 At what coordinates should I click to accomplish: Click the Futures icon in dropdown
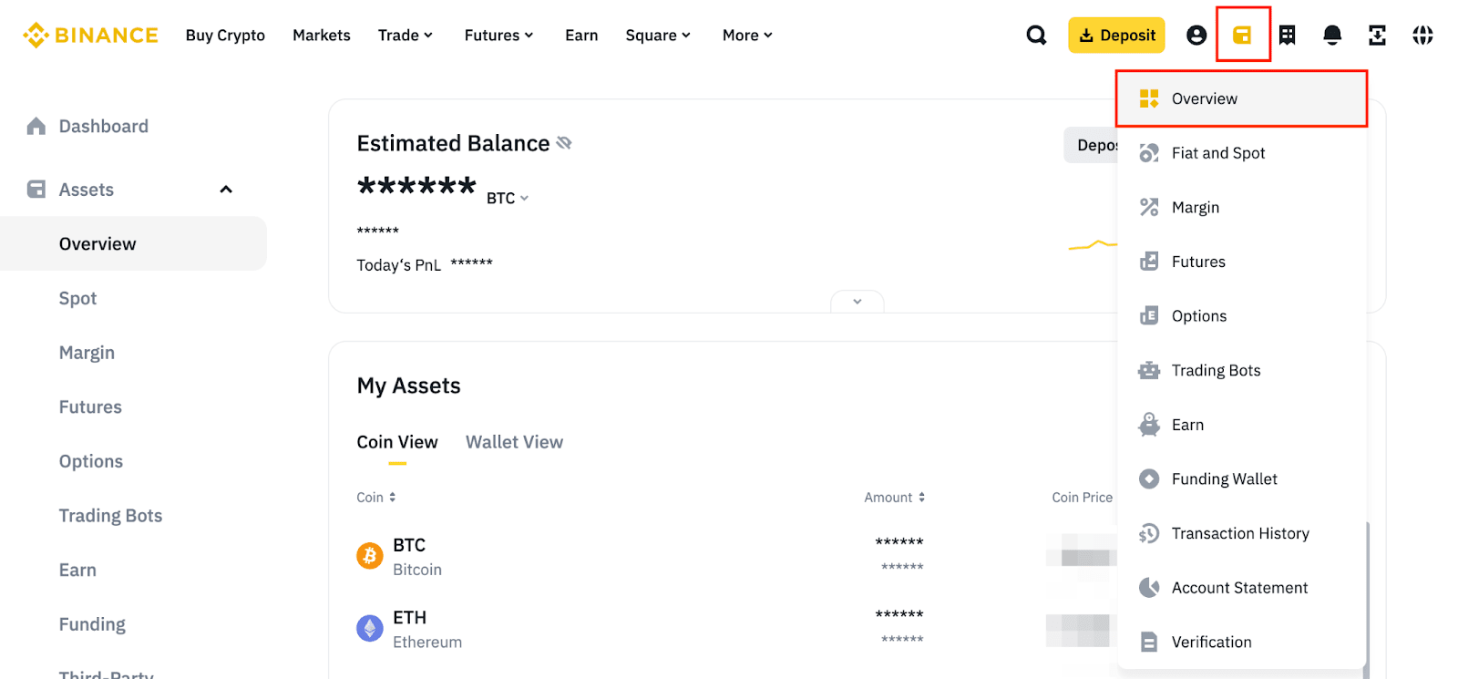(x=1149, y=262)
